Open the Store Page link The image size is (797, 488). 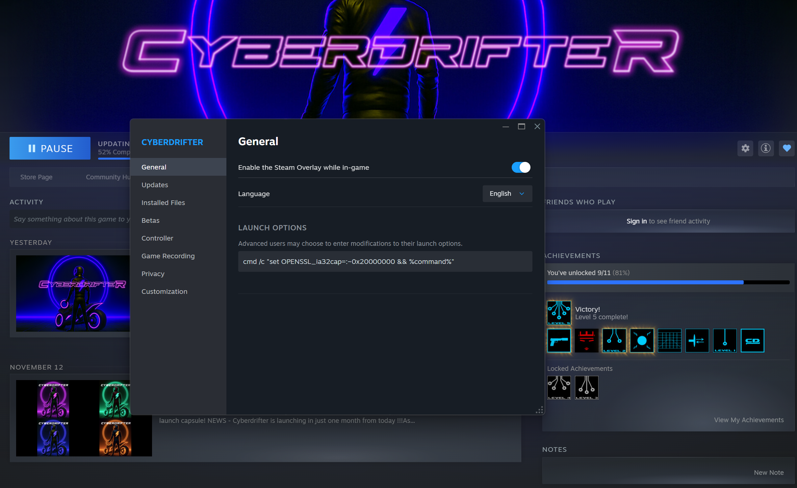tap(36, 177)
